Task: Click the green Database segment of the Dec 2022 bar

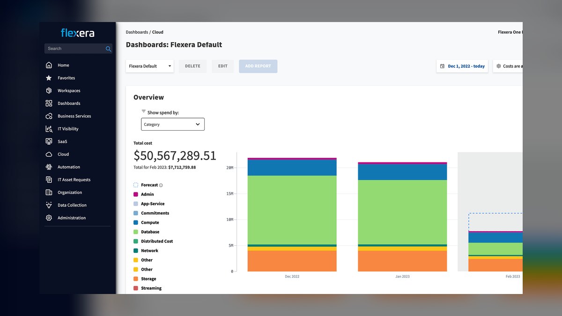Action: click(x=292, y=210)
